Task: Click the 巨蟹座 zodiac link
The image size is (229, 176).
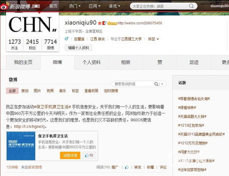Action: click(79, 39)
